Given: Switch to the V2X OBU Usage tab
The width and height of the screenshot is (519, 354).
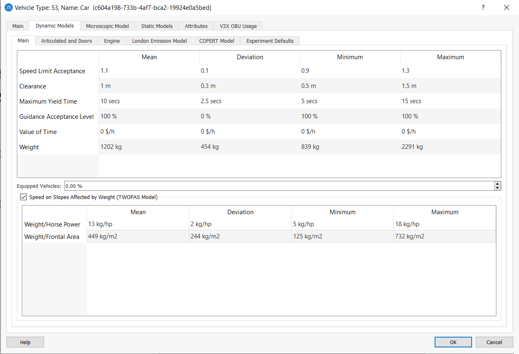Looking at the screenshot, I should click(237, 26).
